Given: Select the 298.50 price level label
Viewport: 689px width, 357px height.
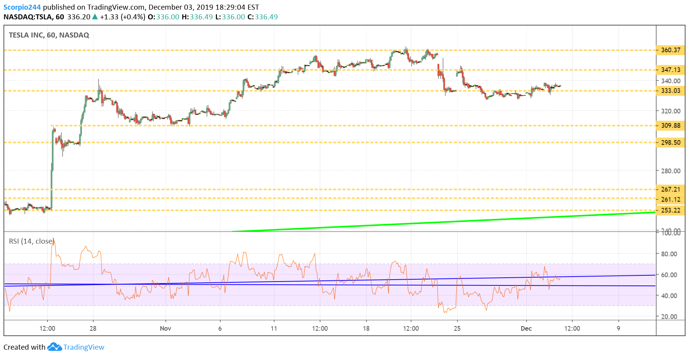Looking at the screenshot, I should (x=670, y=142).
